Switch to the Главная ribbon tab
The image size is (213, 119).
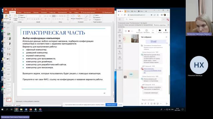pyautogui.click(x=12, y=13)
